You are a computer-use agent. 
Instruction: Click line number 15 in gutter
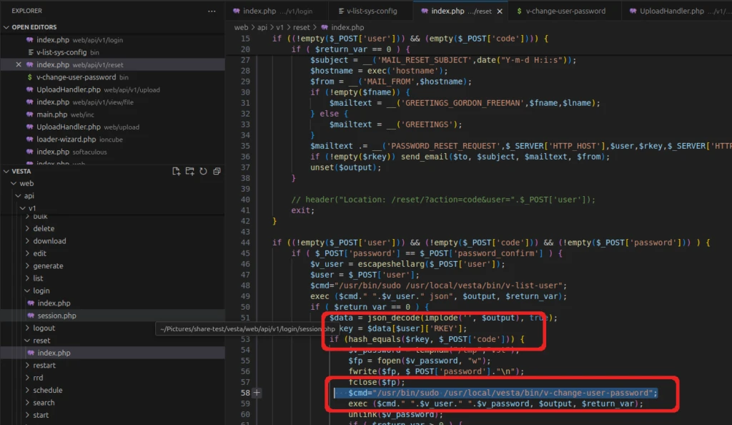tap(246, 39)
